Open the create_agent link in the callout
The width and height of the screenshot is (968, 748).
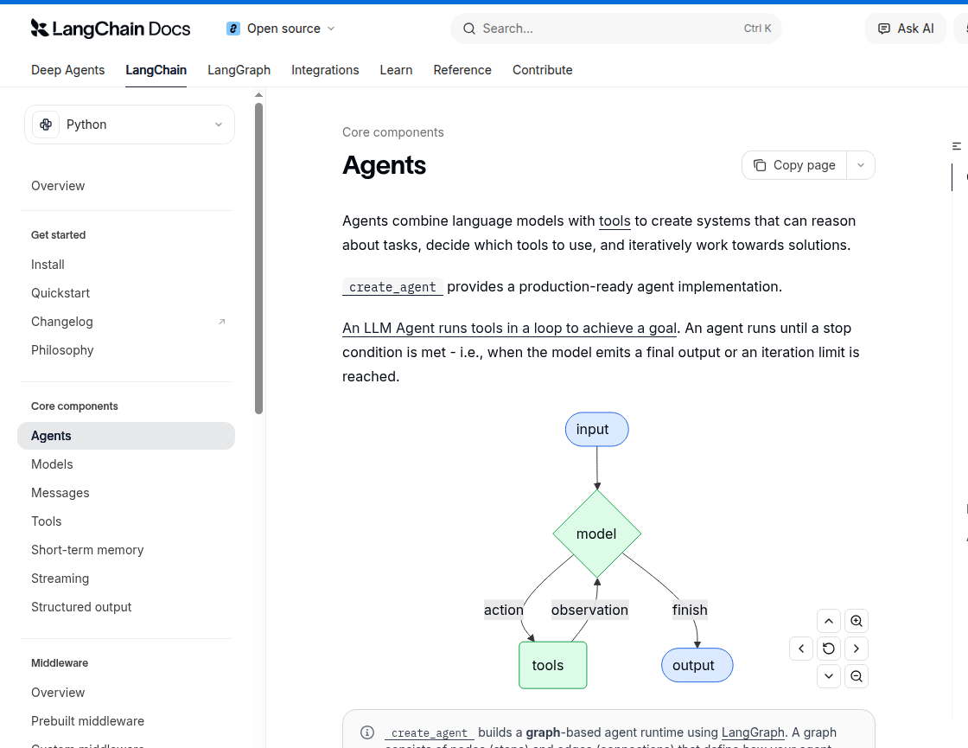coord(430,733)
